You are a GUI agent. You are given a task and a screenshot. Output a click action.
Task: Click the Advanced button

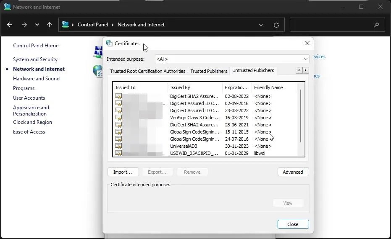tap(293, 172)
